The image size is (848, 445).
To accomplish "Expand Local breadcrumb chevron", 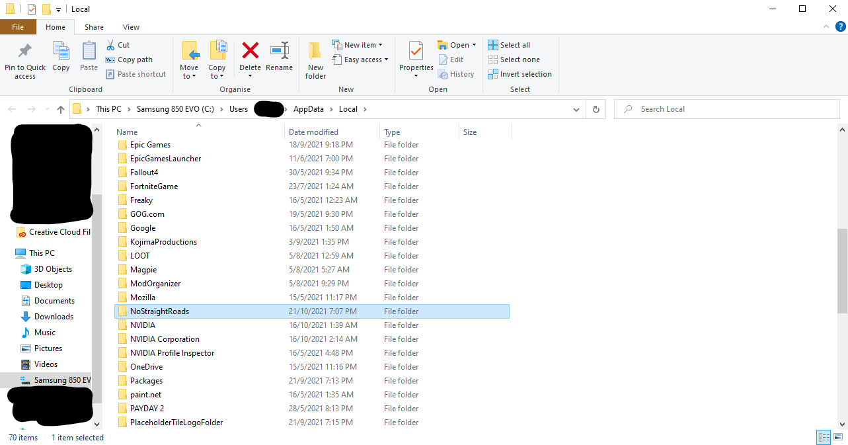I will [364, 109].
